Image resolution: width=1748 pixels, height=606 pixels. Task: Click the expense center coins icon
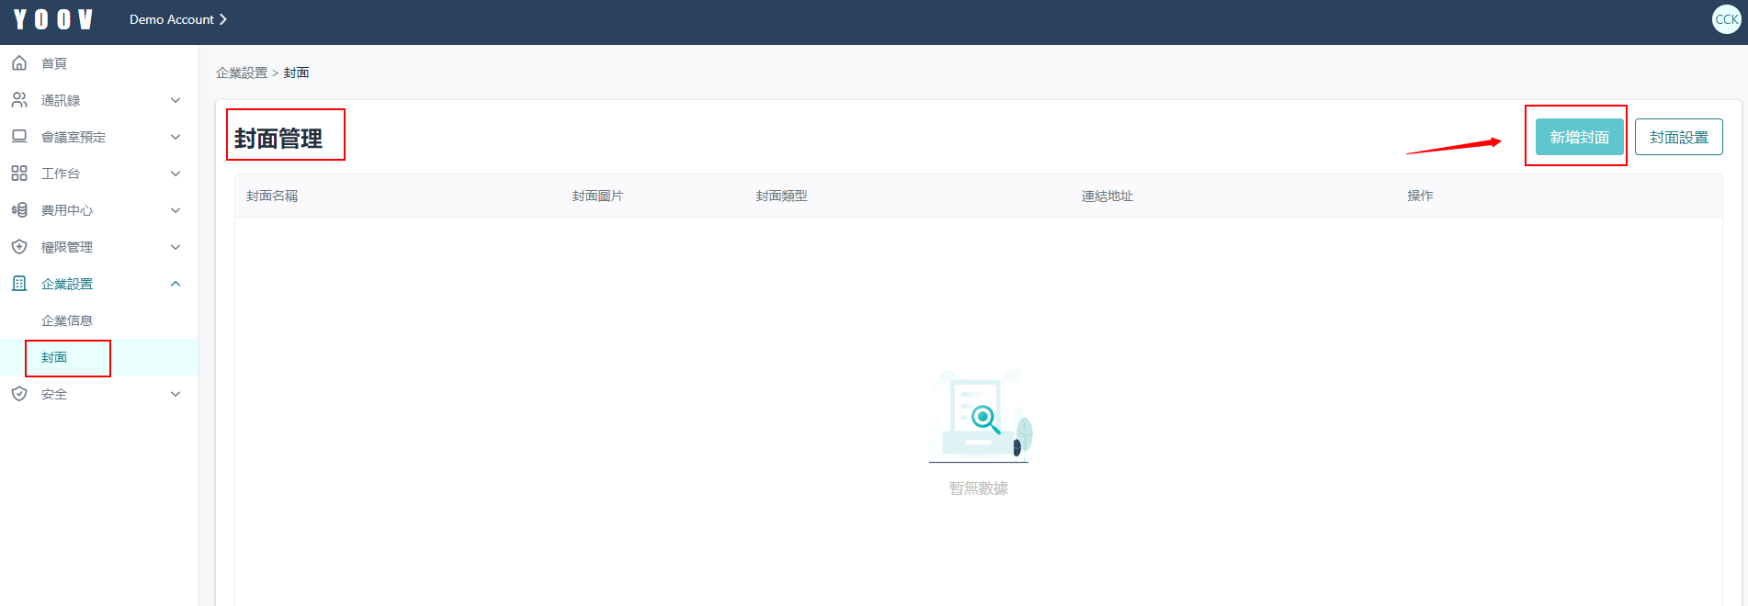19,210
